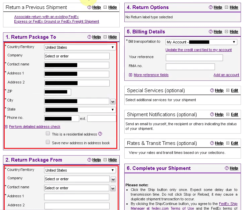Click Help link in Complete your Shipment header
The width and height of the screenshot is (245, 210).
point(234,168)
